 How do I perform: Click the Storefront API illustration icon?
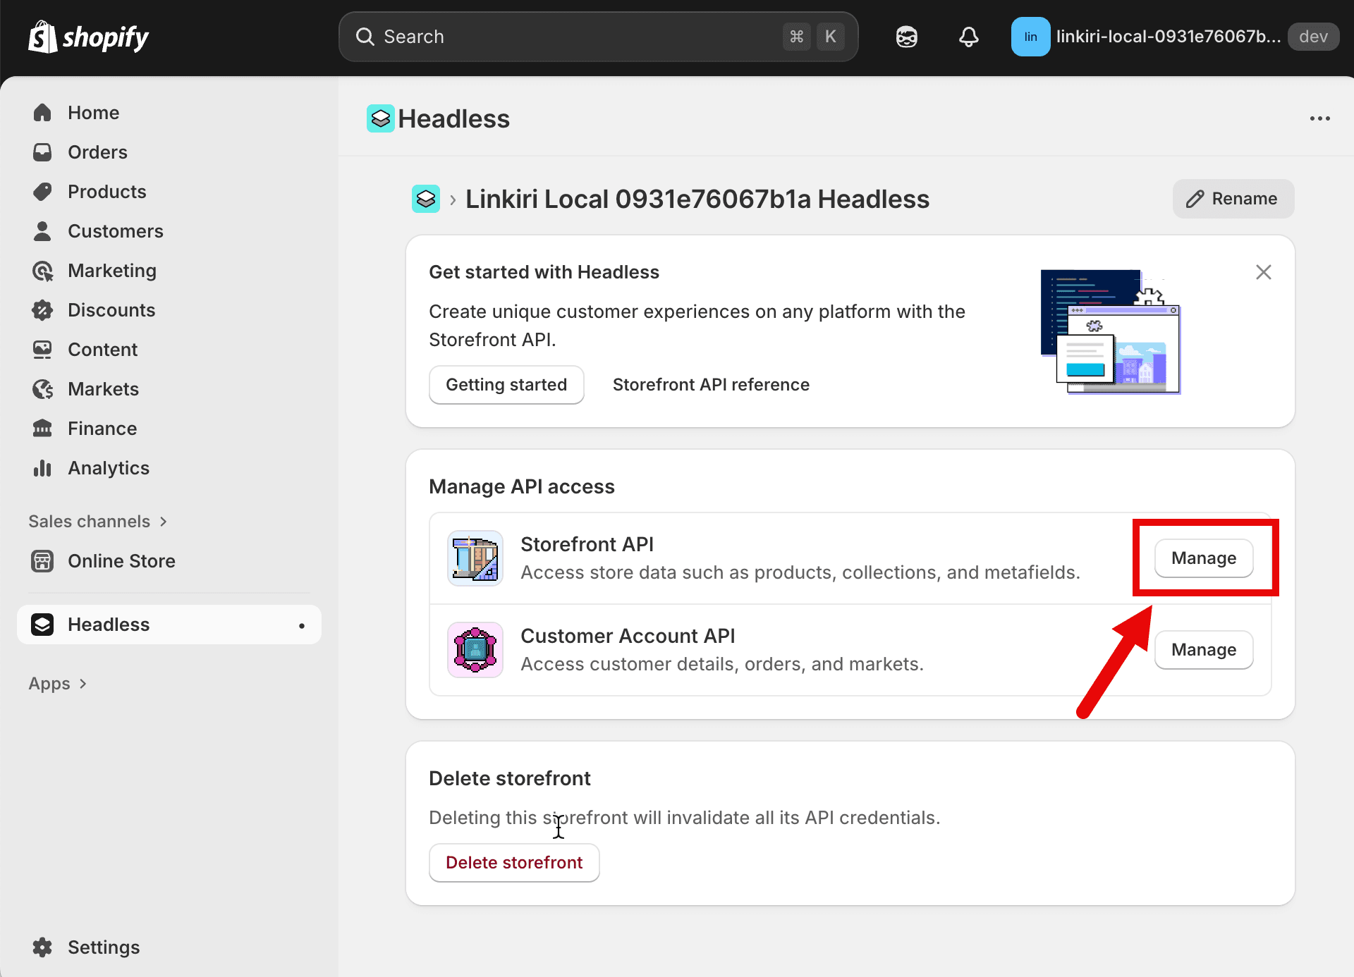475,558
